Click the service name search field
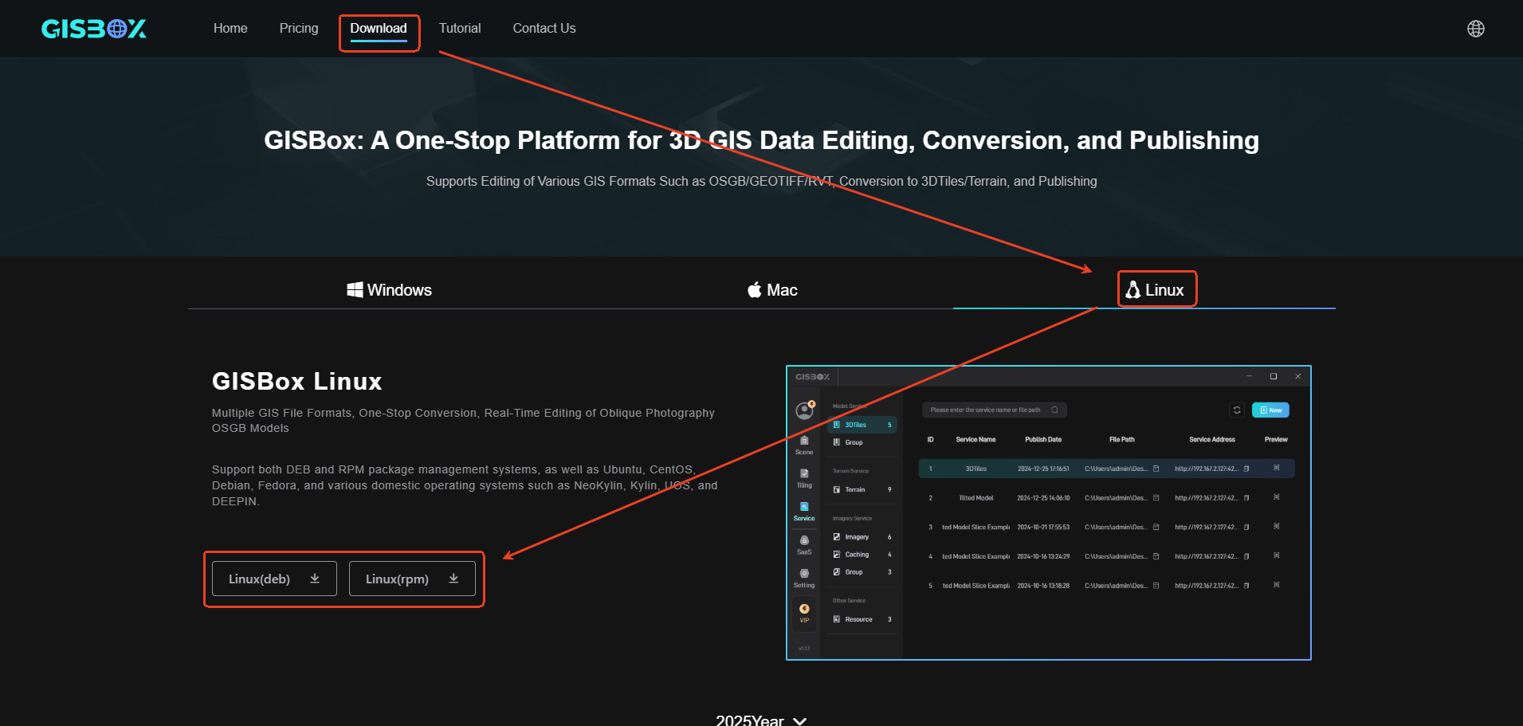 [x=987, y=410]
